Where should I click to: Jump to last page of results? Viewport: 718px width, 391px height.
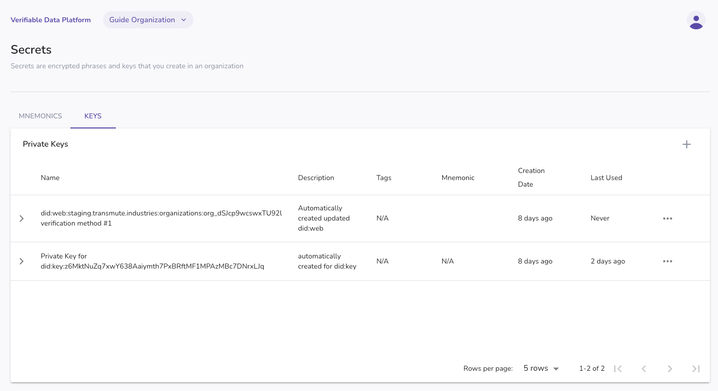696,369
